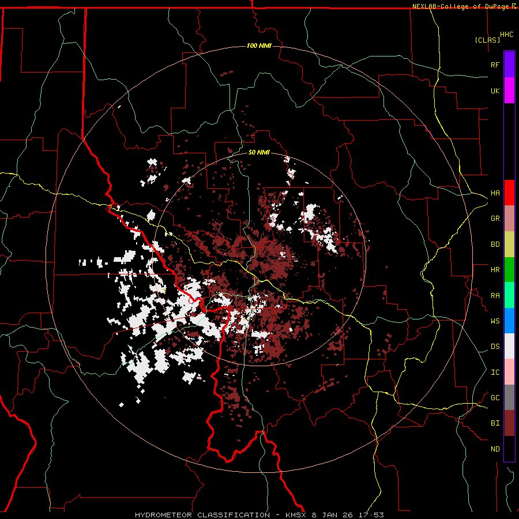
Task: Click the [CLAS] legend header
Action: [487, 40]
